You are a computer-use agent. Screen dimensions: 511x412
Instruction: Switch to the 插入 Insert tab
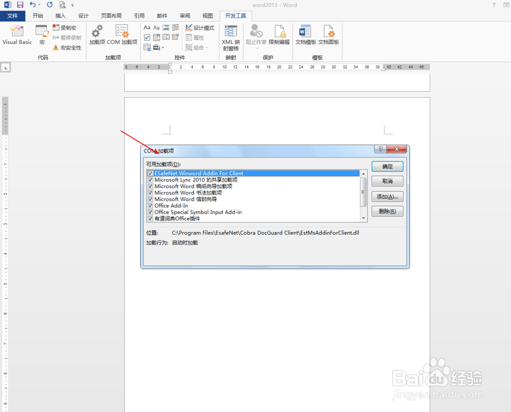[61, 16]
